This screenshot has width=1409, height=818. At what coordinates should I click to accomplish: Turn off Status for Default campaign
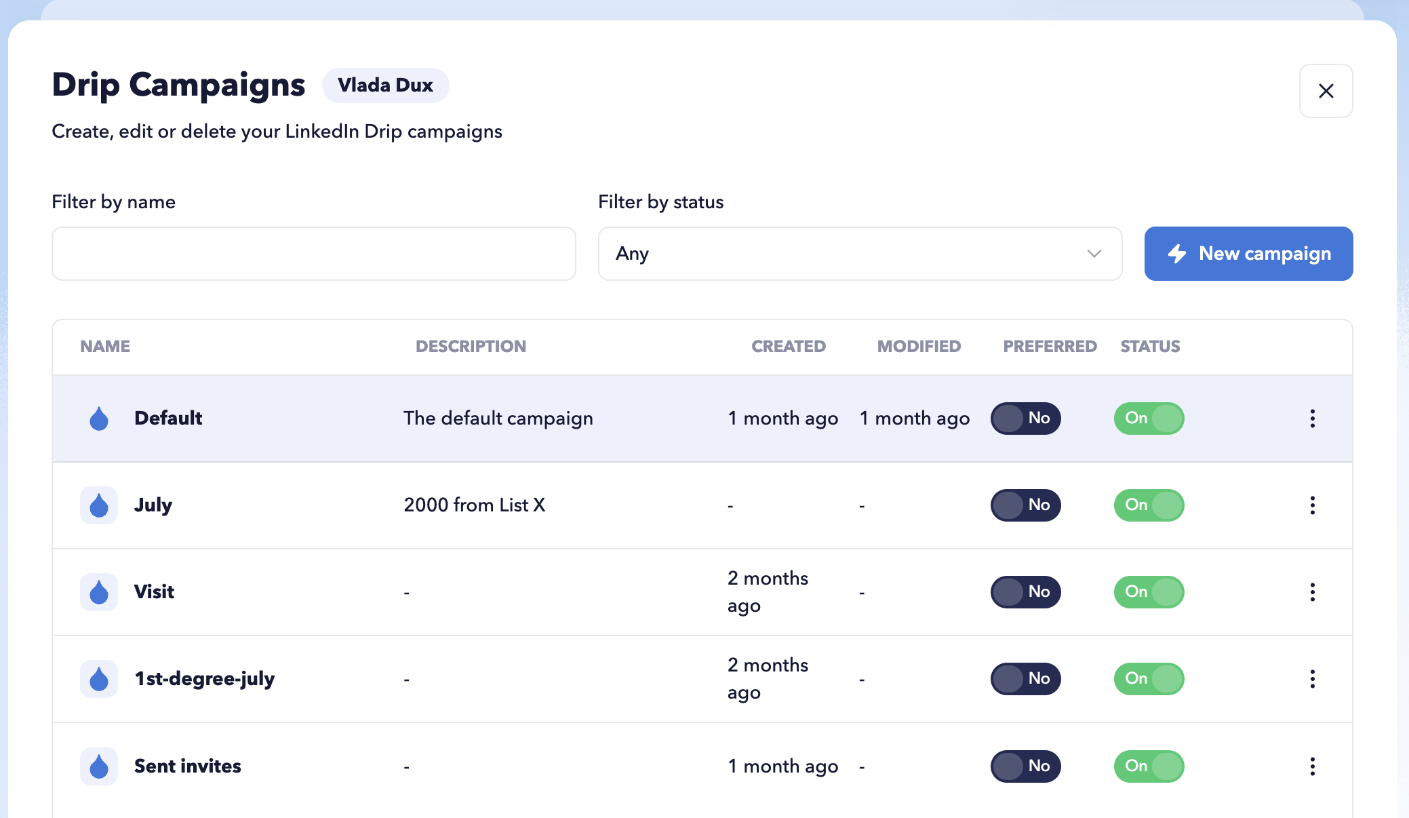point(1149,418)
